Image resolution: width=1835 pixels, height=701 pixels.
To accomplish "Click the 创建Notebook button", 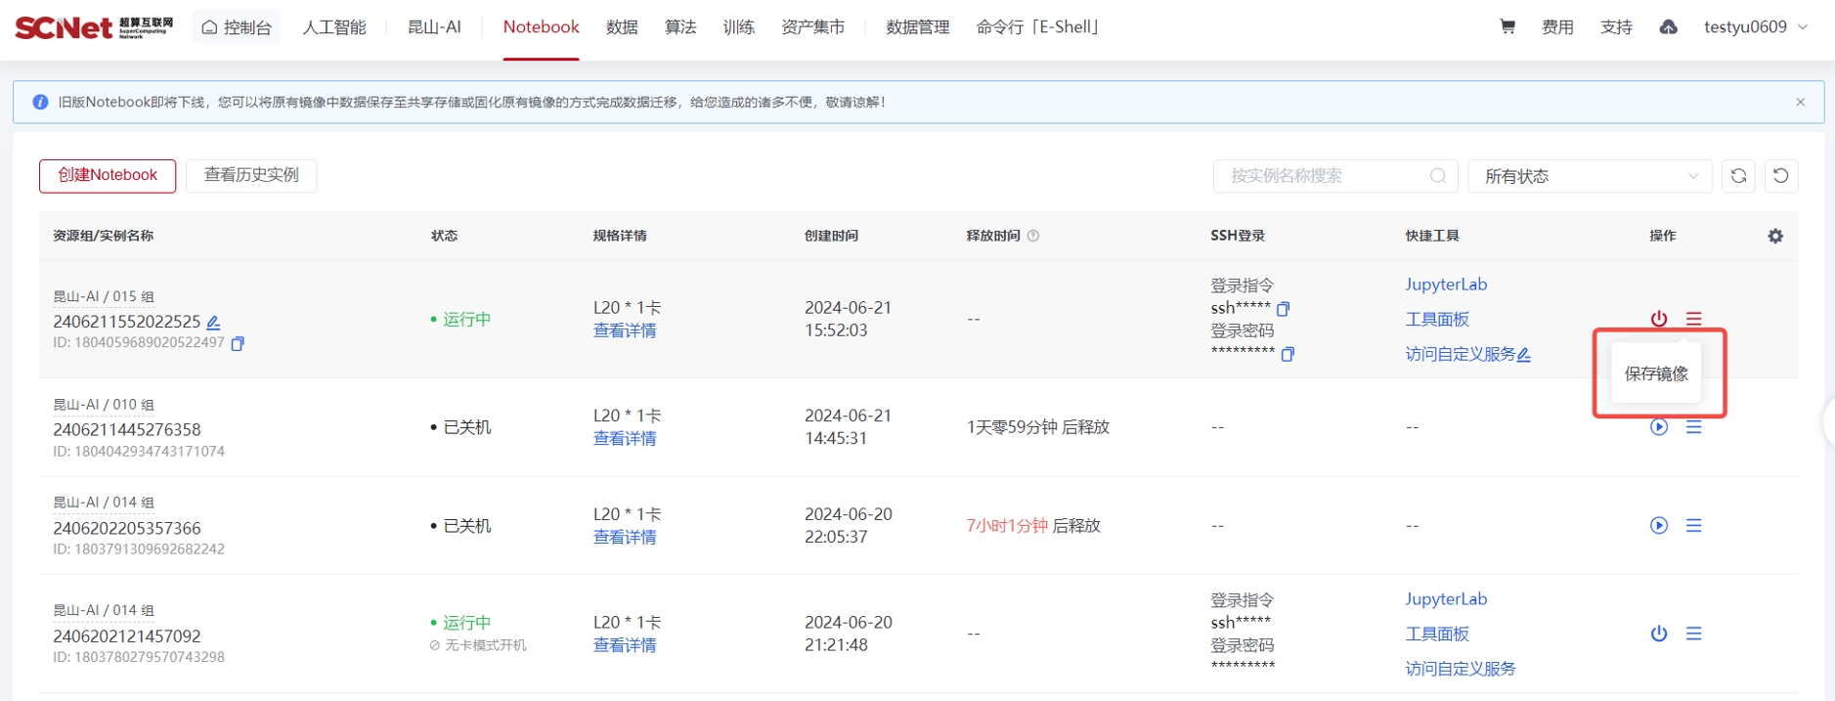I will 108,175.
